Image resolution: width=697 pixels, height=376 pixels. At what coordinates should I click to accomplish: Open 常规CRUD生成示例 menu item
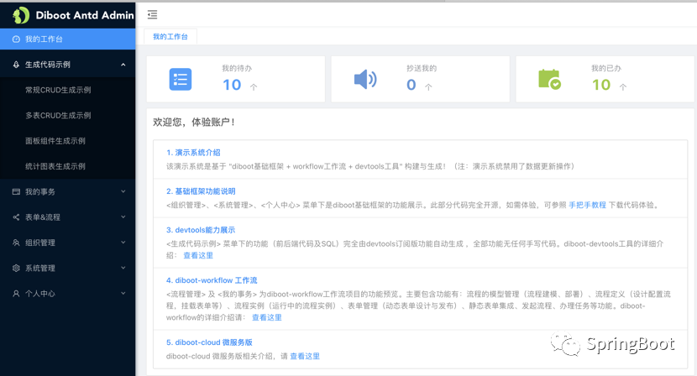pyautogui.click(x=67, y=90)
